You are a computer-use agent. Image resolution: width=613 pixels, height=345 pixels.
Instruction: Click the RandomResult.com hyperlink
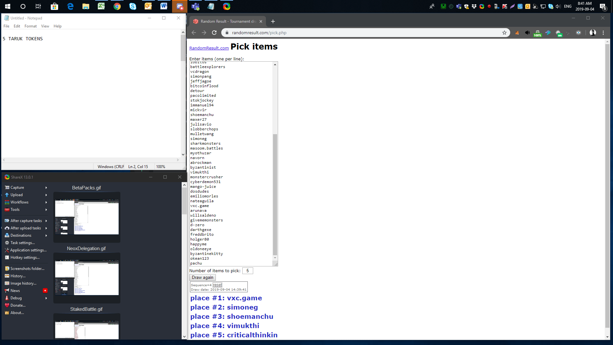(209, 48)
